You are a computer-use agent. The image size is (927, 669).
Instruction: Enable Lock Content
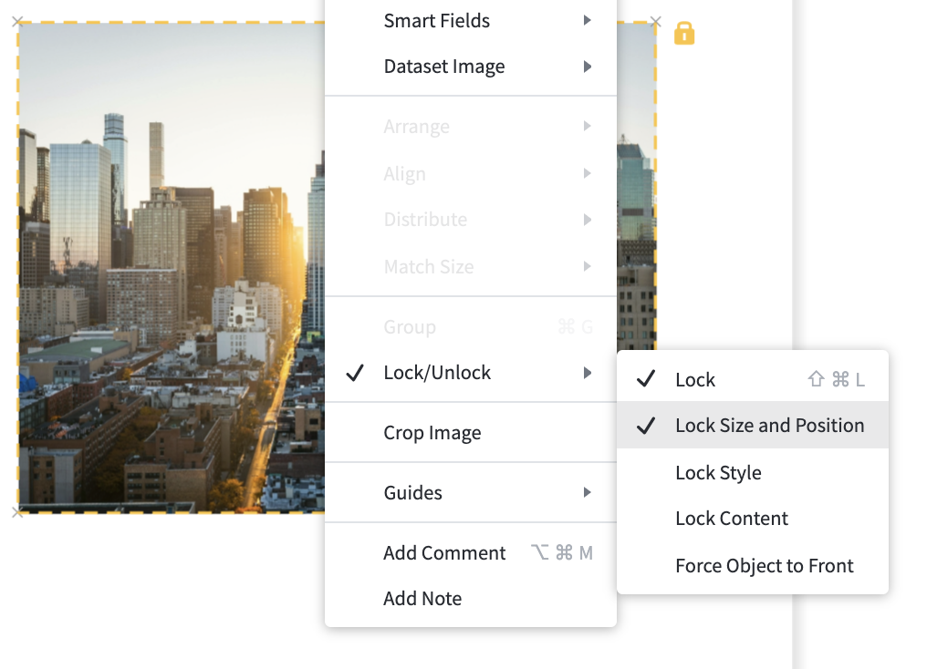point(753,519)
